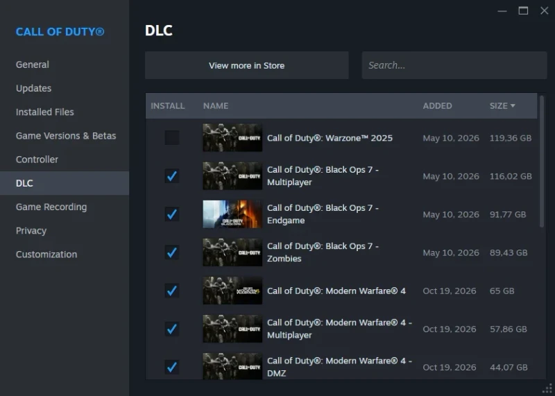The width and height of the screenshot is (555, 396).
Task: Open the Customization tab
Action: tap(65, 254)
